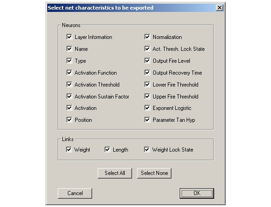The height and width of the screenshot is (207, 271).
Task: Click the Select All button
Action: (115, 173)
